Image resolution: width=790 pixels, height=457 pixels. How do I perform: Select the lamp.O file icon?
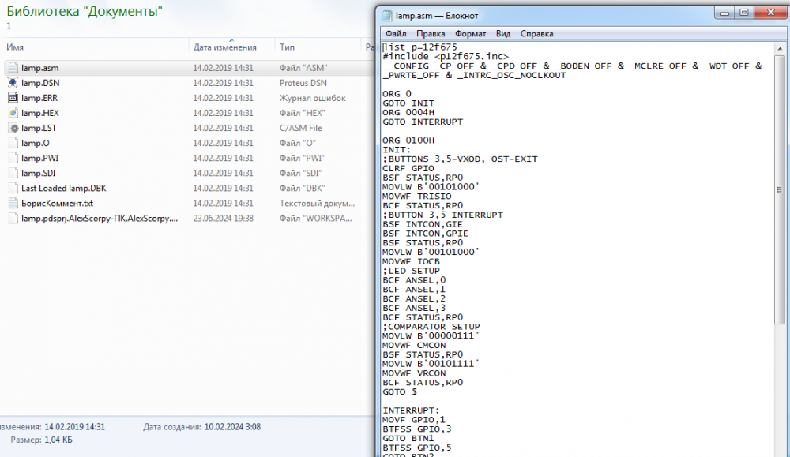click(13, 143)
